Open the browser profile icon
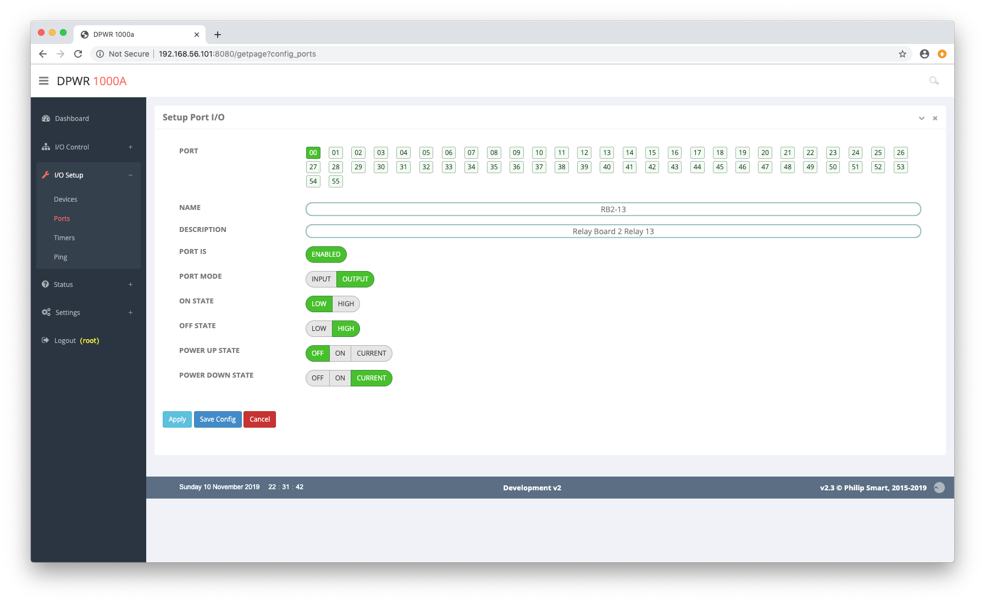 click(x=924, y=54)
